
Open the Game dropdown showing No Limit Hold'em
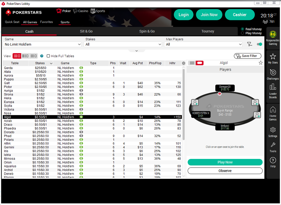click(x=42, y=44)
